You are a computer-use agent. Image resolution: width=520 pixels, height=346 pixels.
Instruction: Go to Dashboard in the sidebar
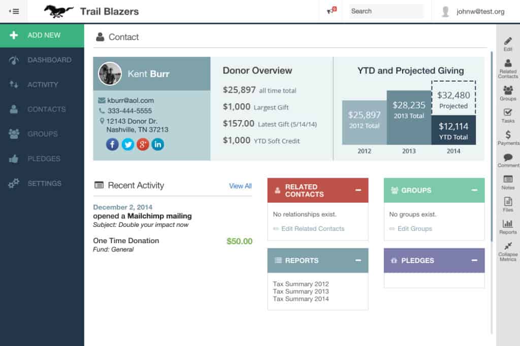pos(42,60)
